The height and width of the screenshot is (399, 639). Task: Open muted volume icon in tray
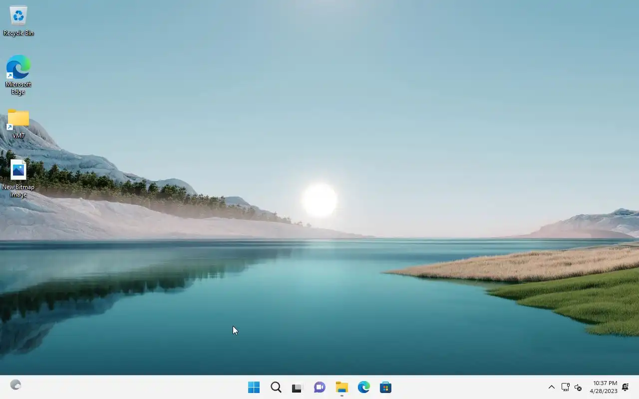click(578, 387)
